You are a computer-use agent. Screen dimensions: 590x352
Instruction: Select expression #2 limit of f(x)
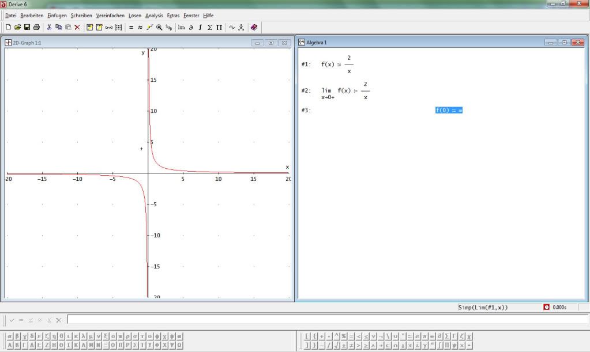(x=345, y=90)
